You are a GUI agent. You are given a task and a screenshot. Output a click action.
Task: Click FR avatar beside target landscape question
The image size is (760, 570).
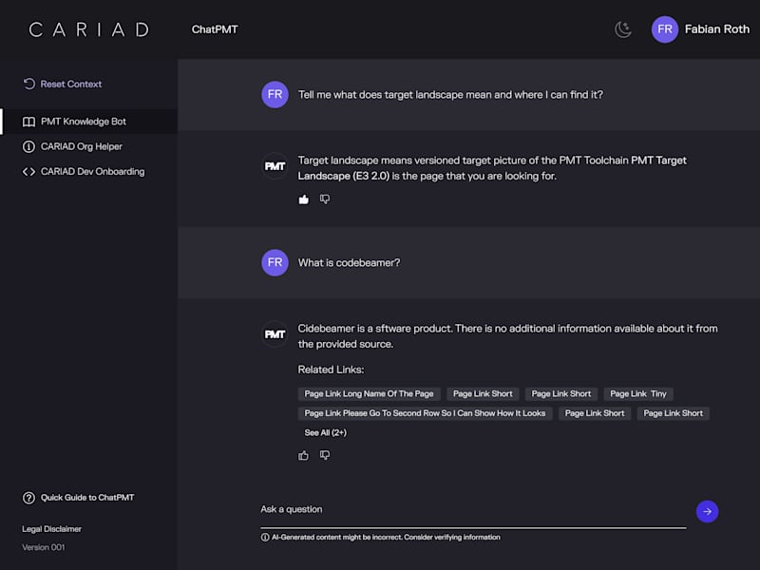tap(275, 94)
